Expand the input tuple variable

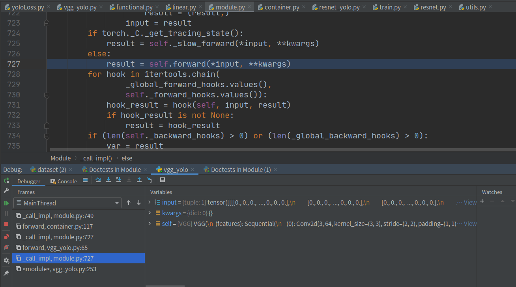[150, 202]
